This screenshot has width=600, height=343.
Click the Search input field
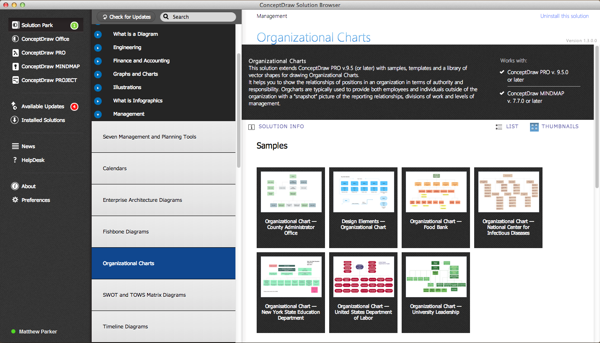click(x=198, y=17)
